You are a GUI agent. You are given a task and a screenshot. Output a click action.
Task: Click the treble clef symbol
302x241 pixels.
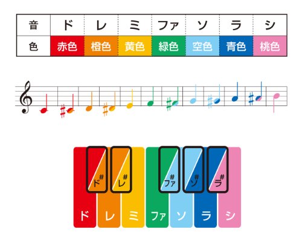click(26, 97)
